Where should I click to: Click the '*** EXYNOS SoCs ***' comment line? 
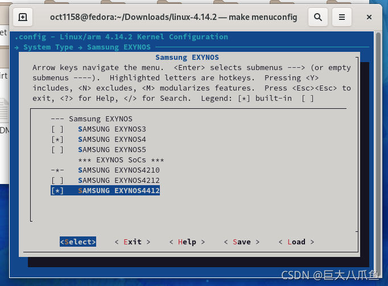[x=121, y=160]
